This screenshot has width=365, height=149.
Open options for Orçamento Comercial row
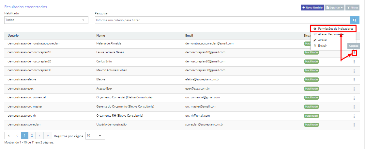(354, 98)
